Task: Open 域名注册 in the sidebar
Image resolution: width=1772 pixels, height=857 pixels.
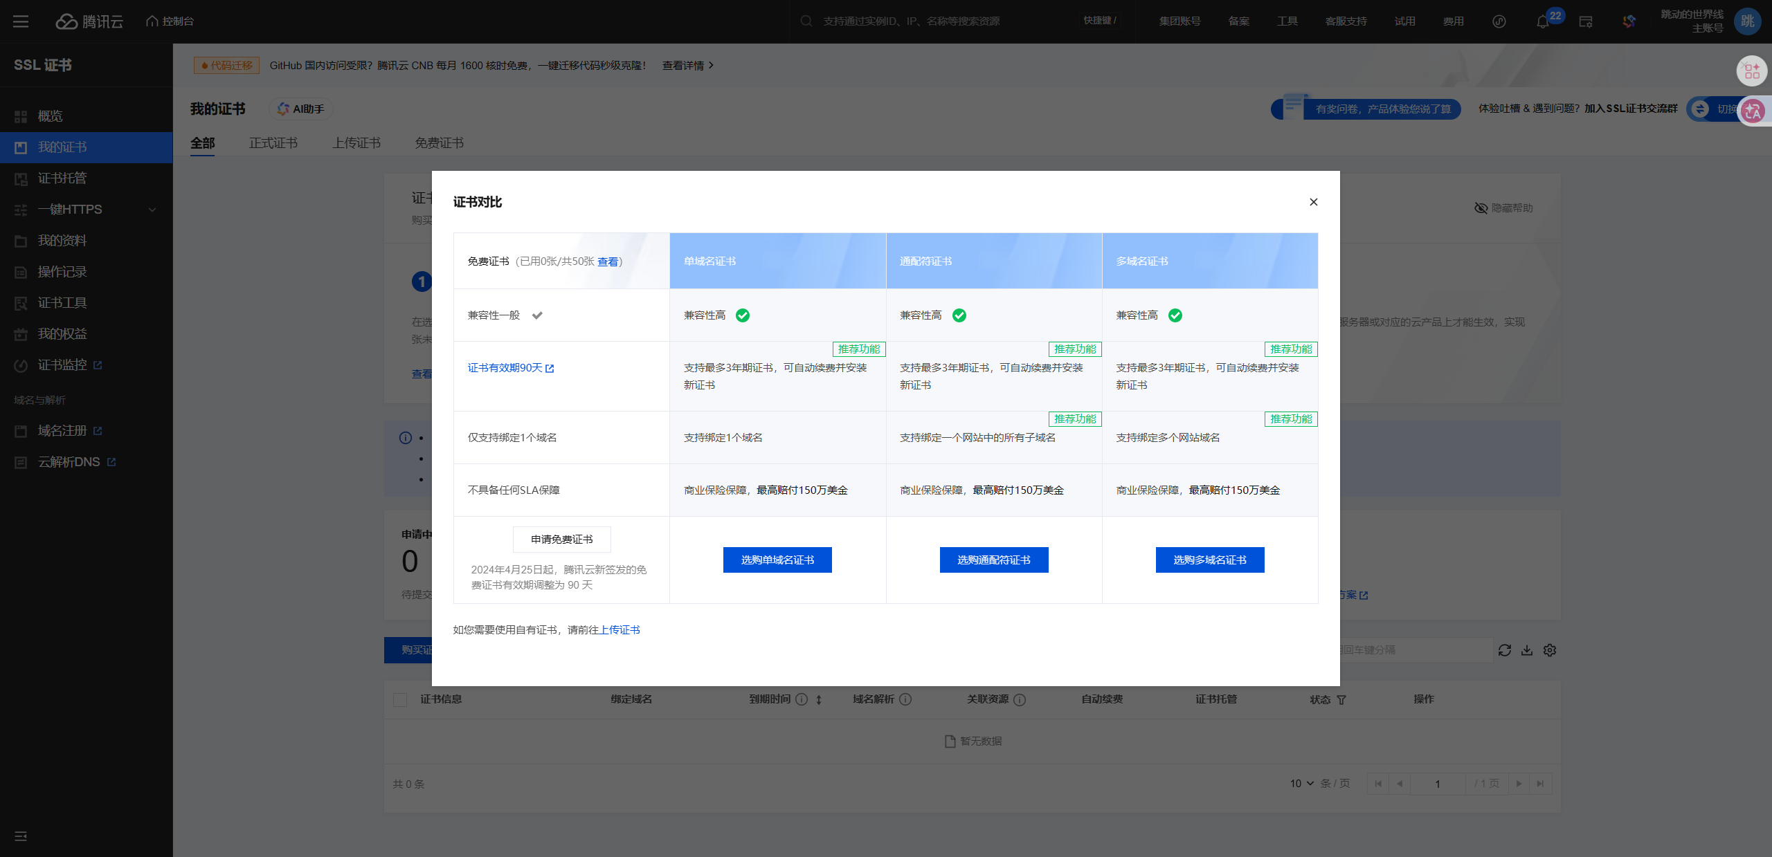Action: [x=86, y=431]
